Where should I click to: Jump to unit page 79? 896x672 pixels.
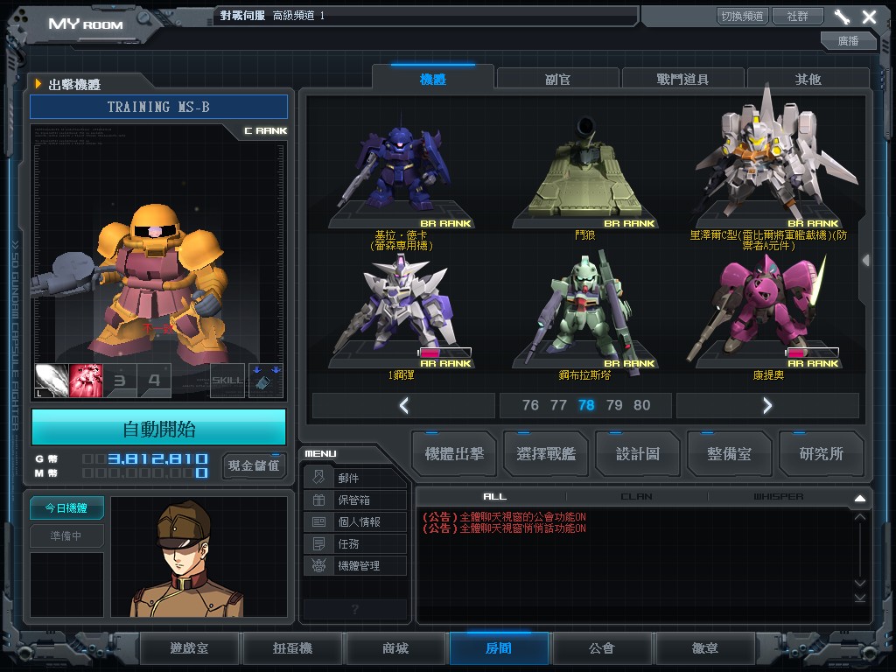point(614,405)
